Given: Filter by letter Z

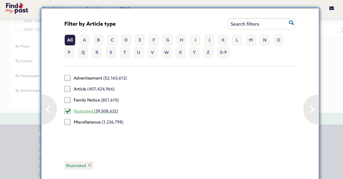Looking at the screenshot, I should (x=208, y=53).
